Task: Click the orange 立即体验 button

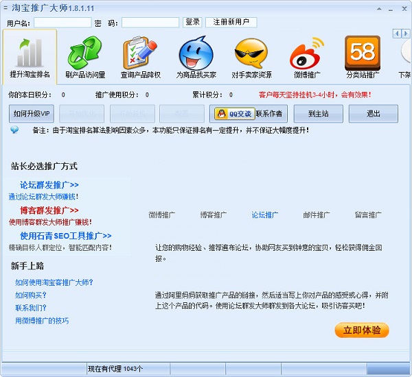Action: pyautogui.click(x=362, y=330)
